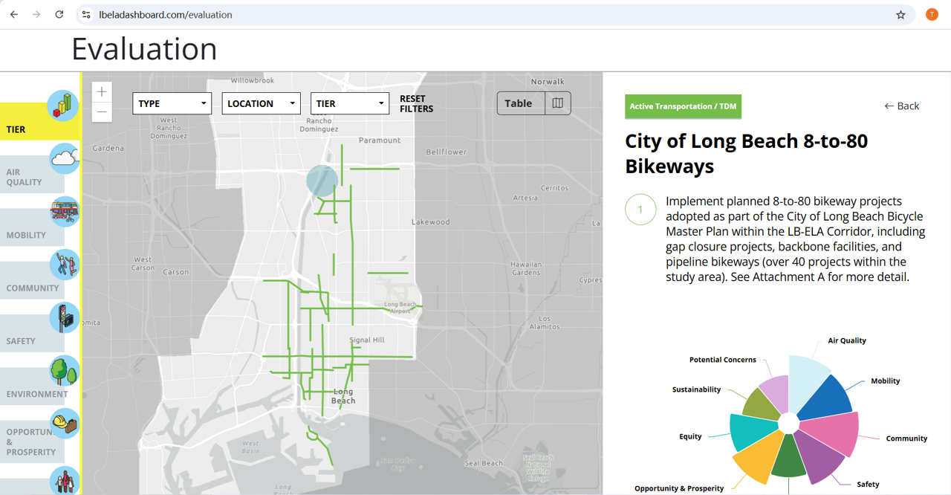Click the address bar URL

[x=166, y=14]
